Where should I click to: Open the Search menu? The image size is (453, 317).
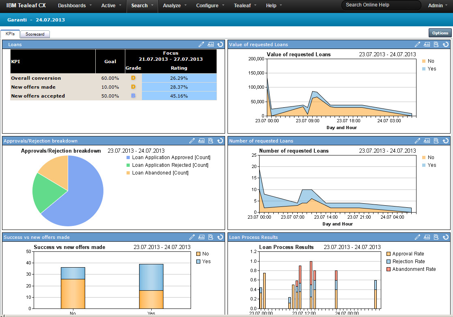point(142,6)
